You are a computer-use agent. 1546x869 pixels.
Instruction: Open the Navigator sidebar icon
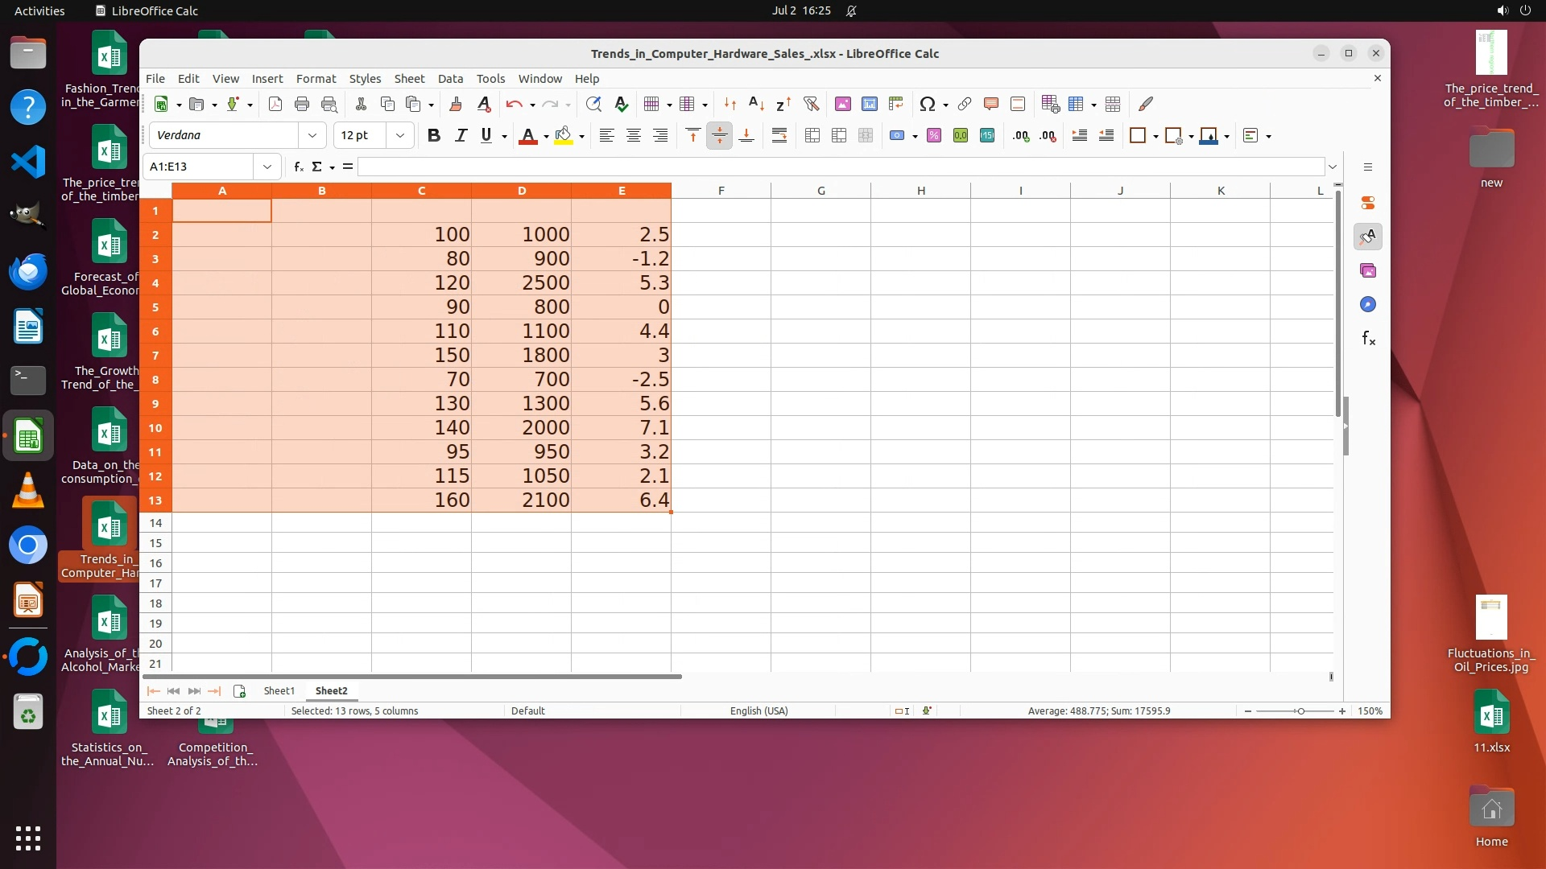click(x=1368, y=304)
